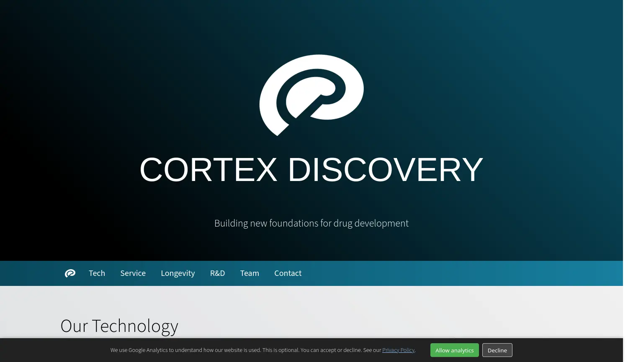Allow analytics in the cookie banner
Viewport: 628px width, 362px height.
(x=455, y=350)
